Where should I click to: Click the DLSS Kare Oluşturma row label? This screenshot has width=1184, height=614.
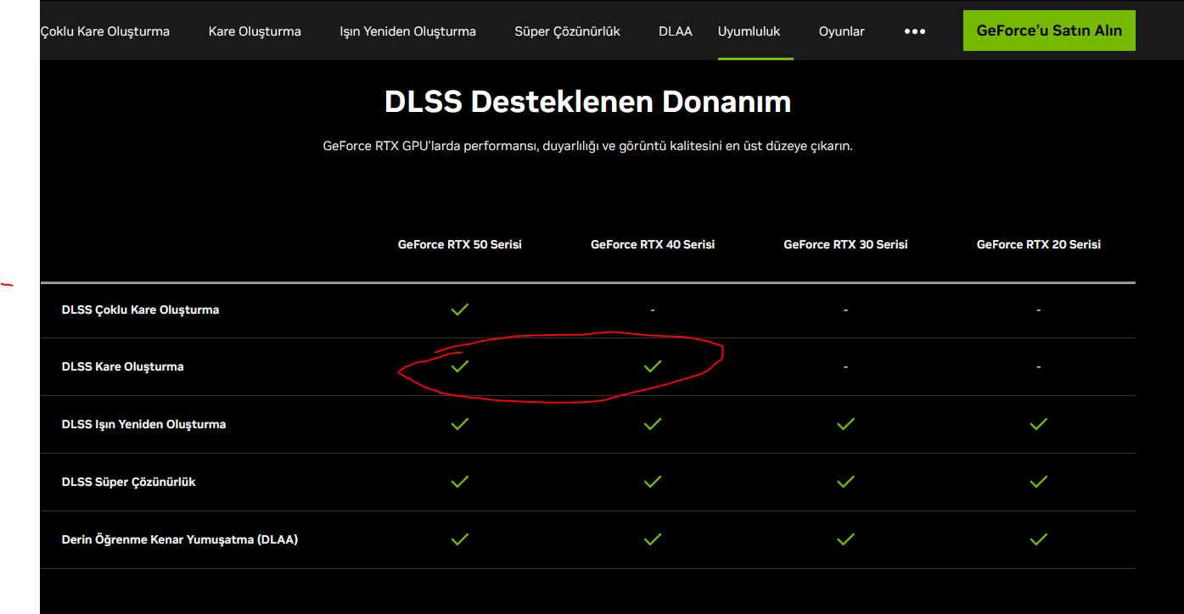tap(122, 366)
